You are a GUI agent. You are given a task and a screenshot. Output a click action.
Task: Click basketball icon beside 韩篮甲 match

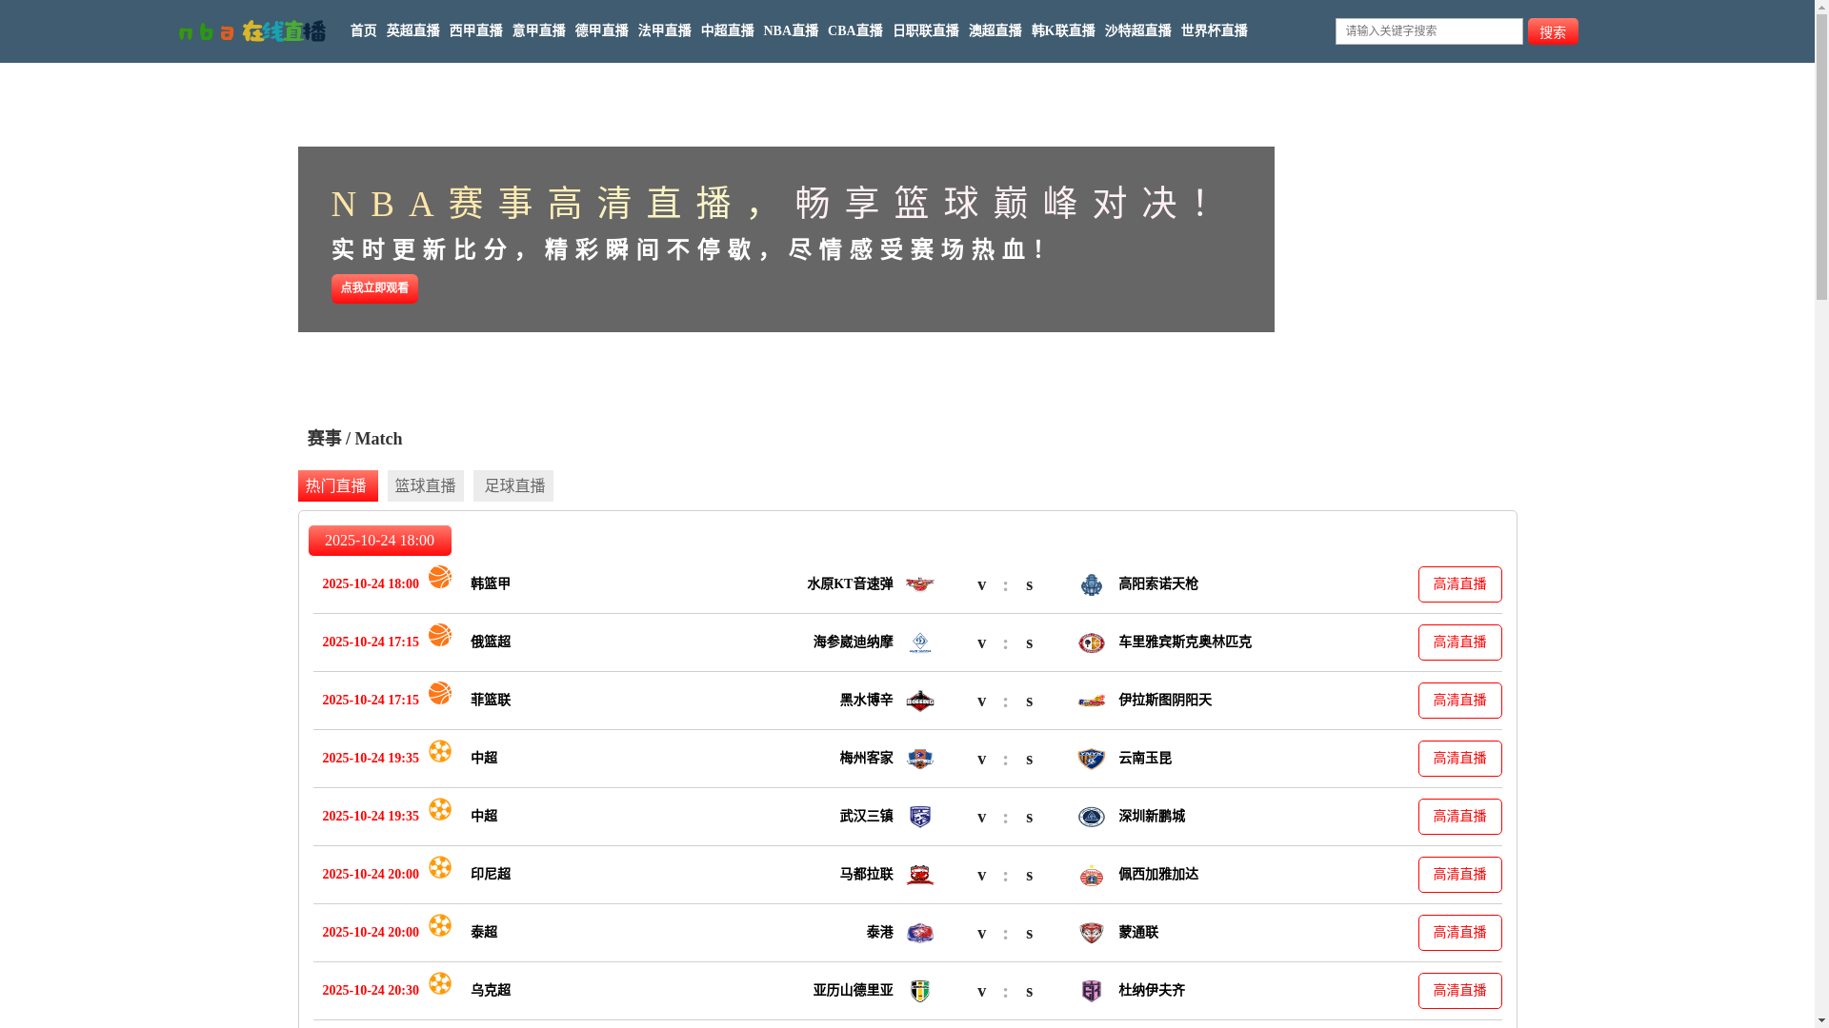[x=439, y=577]
